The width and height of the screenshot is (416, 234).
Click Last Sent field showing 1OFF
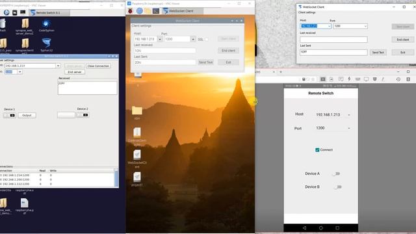[x=333, y=52]
